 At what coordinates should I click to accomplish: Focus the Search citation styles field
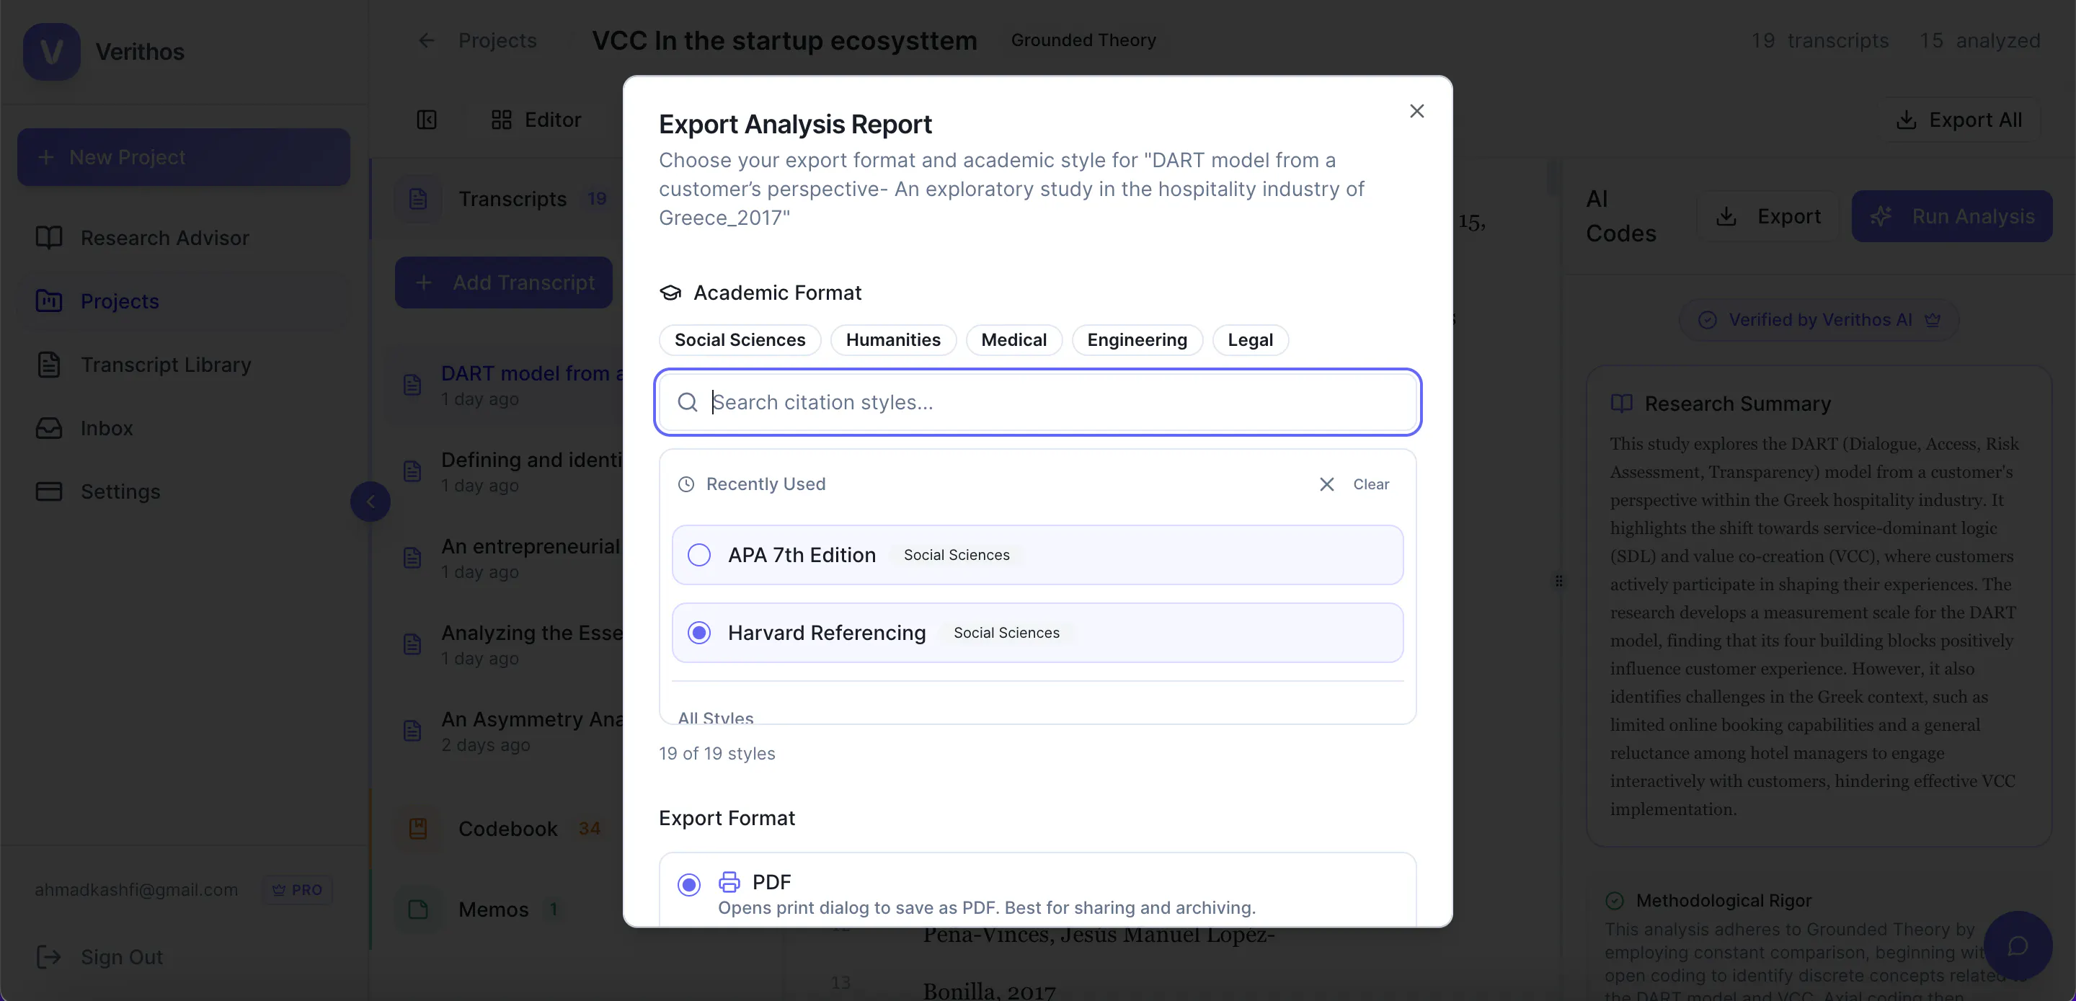tap(1038, 402)
